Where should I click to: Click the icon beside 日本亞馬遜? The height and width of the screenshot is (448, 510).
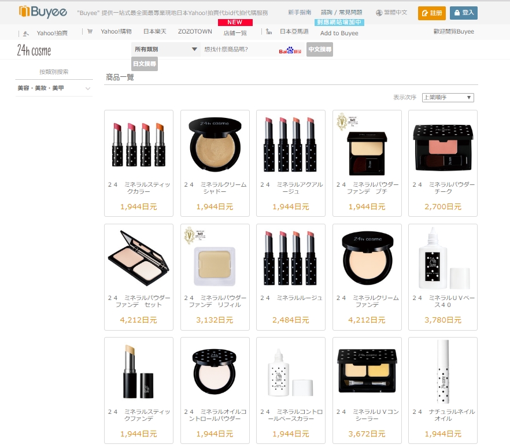pyautogui.click(x=269, y=33)
